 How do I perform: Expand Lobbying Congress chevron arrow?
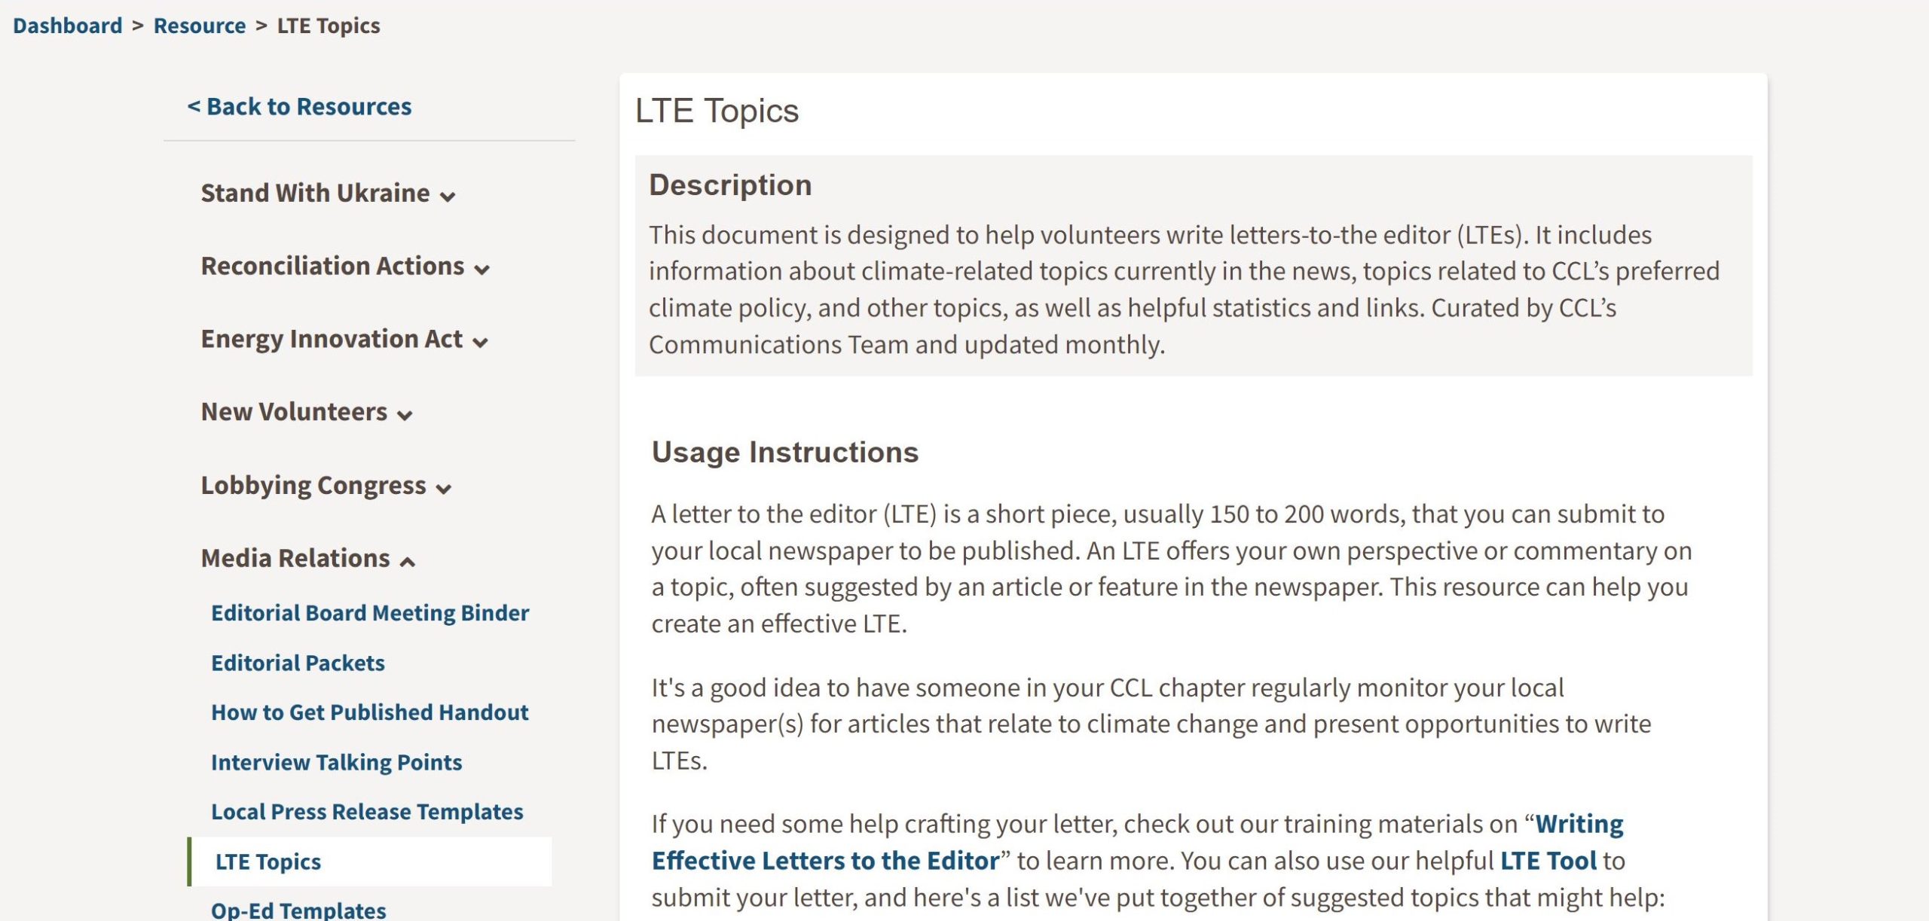[x=444, y=488]
